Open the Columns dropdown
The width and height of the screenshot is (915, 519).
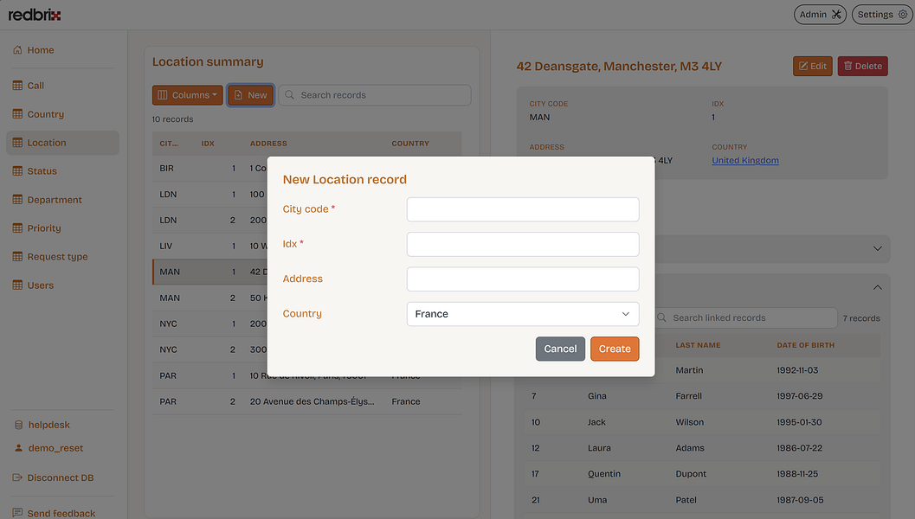pyautogui.click(x=187, y=95)
